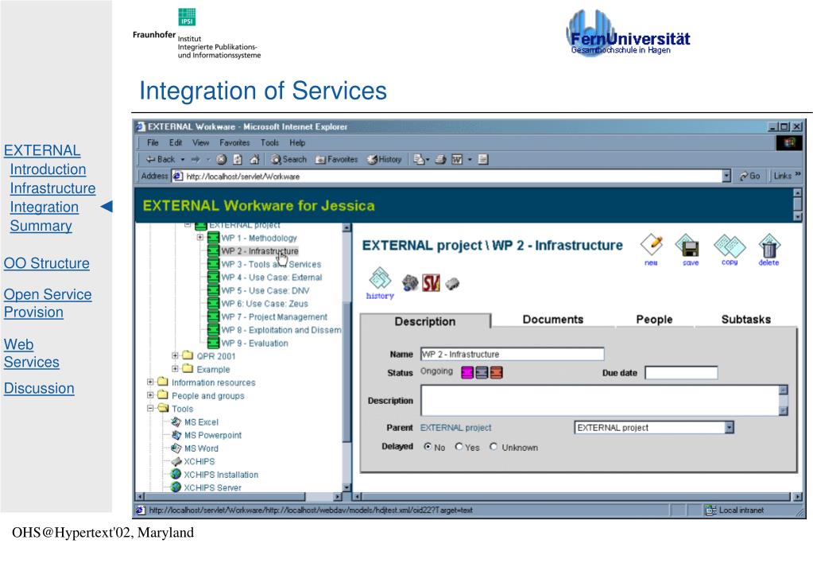Switch to the People tab
The width and height of the screenshot is (813, 563).
[x=654, y=320]
